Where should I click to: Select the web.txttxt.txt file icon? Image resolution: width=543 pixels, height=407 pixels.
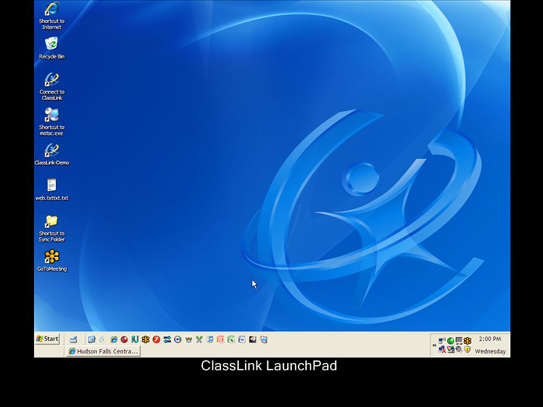[51, 190]
